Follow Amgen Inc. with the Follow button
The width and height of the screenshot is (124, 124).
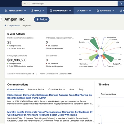click(42, 20)
